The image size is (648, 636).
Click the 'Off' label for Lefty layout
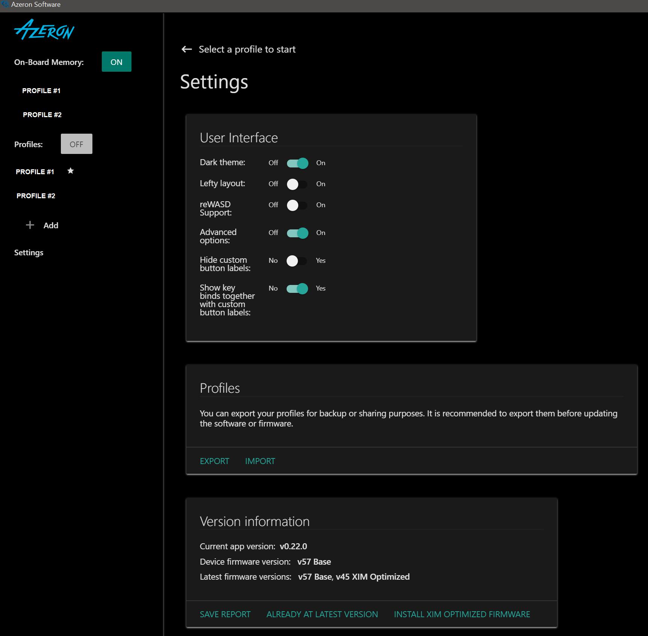[x=273, y=184]
